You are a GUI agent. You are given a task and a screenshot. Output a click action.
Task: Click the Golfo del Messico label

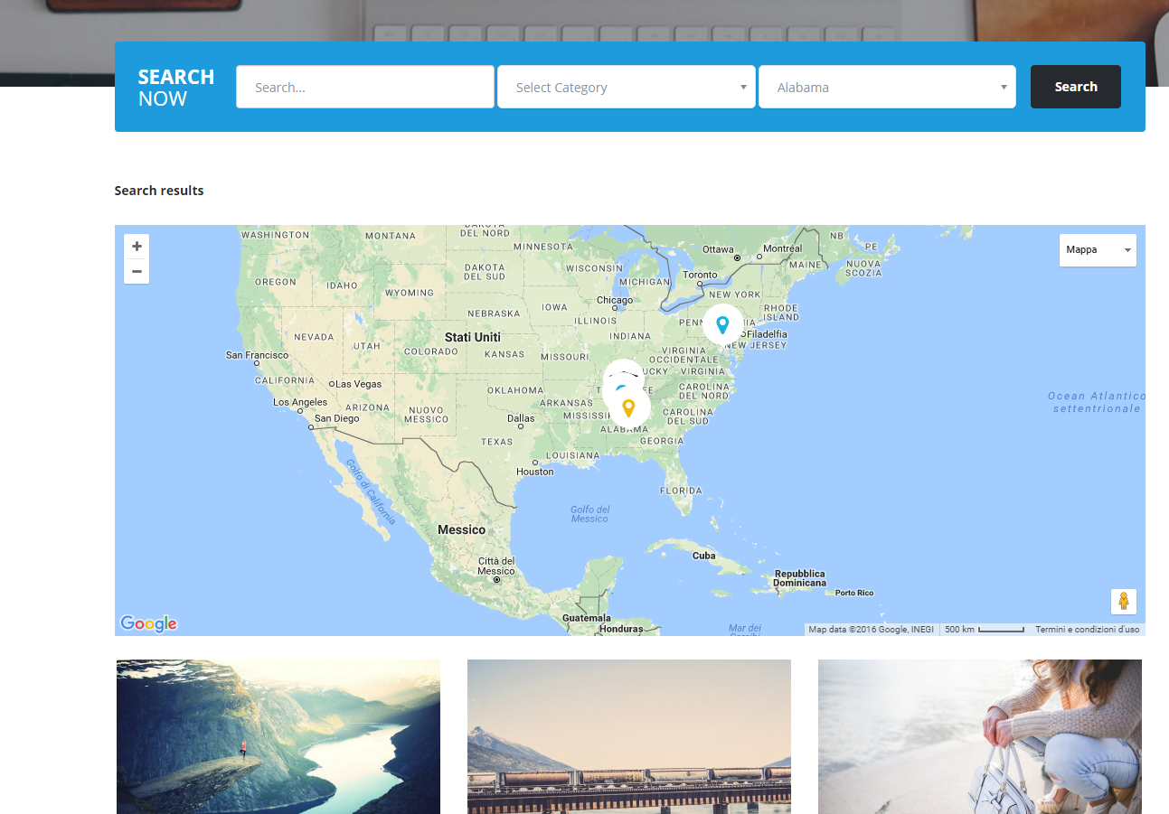pos(590,514)
